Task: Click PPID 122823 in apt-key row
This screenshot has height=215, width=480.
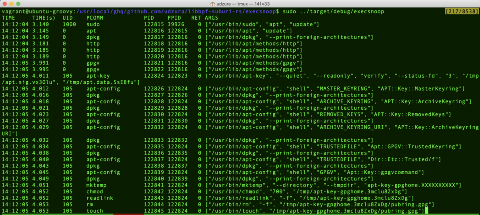Action: (178, 76)
